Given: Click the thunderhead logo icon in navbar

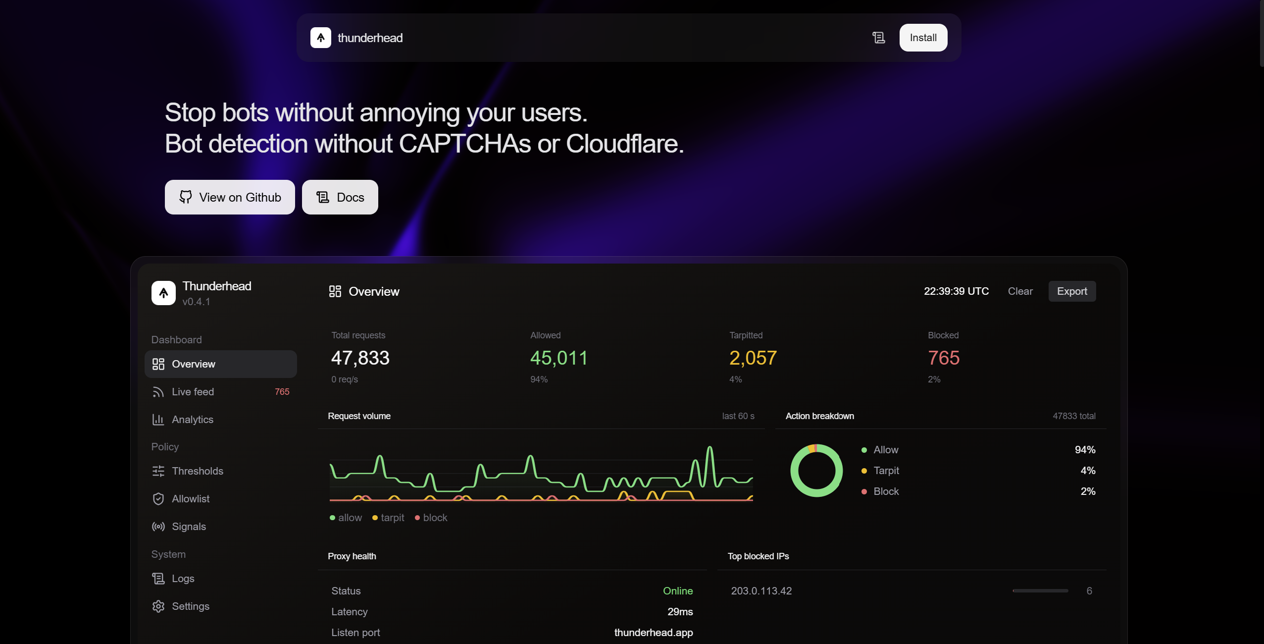Looking at the screenshot, I should (x=321, y=38).
